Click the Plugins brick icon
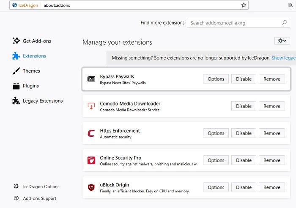The height and width of the screenshot is (208, 296). [x=16, y=86]
